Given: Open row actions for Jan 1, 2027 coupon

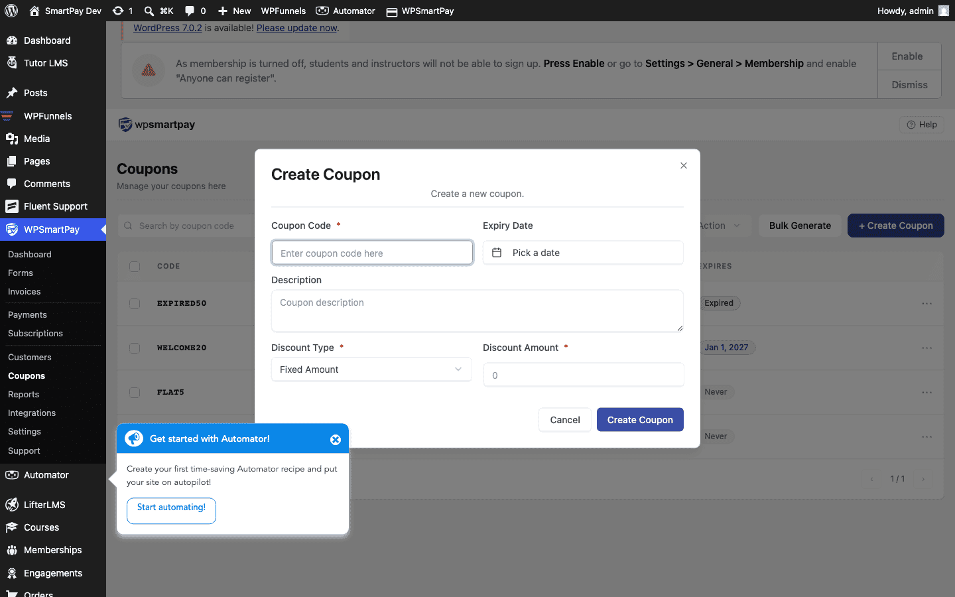Looking at the screenshot, I should pyautogui.click(x=927, y=348).
